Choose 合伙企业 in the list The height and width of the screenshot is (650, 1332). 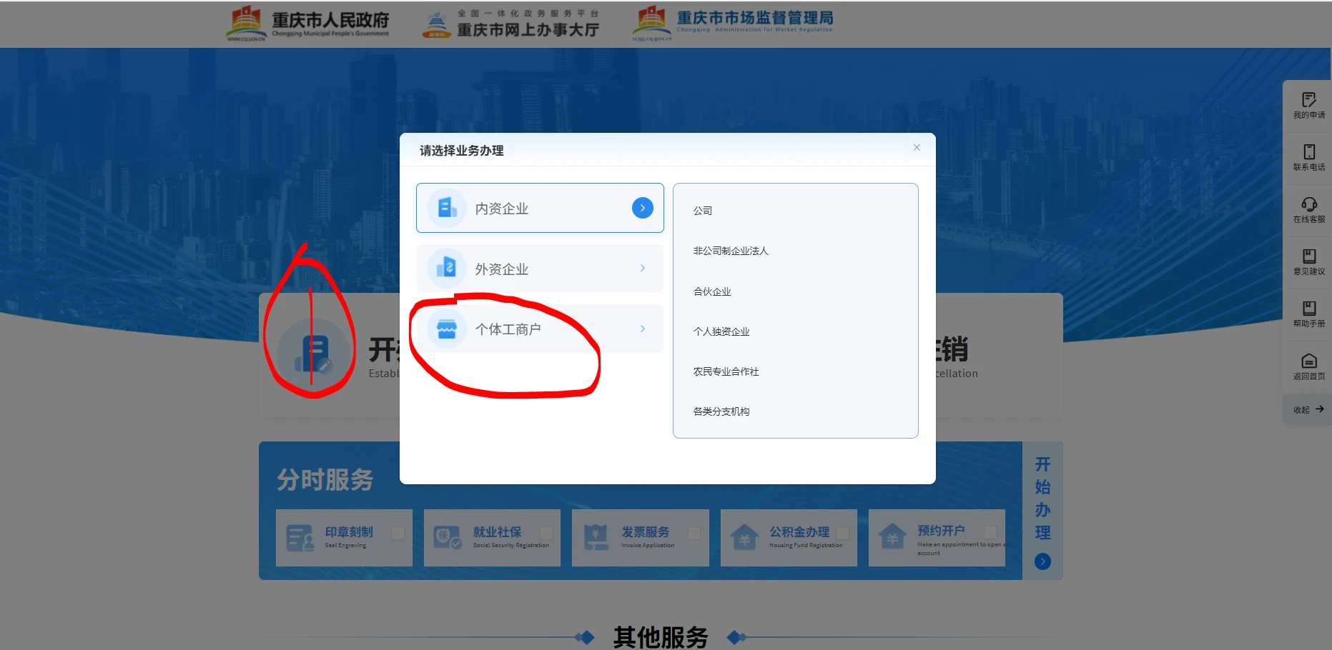(712, 291)
